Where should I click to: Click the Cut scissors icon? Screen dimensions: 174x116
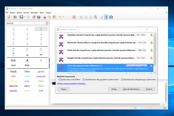tap(45, 17)
